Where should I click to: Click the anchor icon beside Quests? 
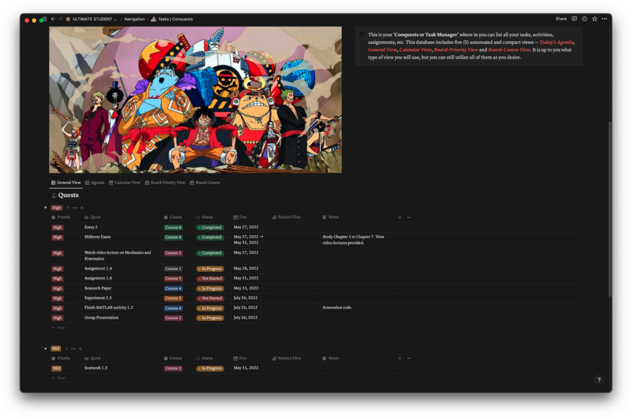[53, 195]
